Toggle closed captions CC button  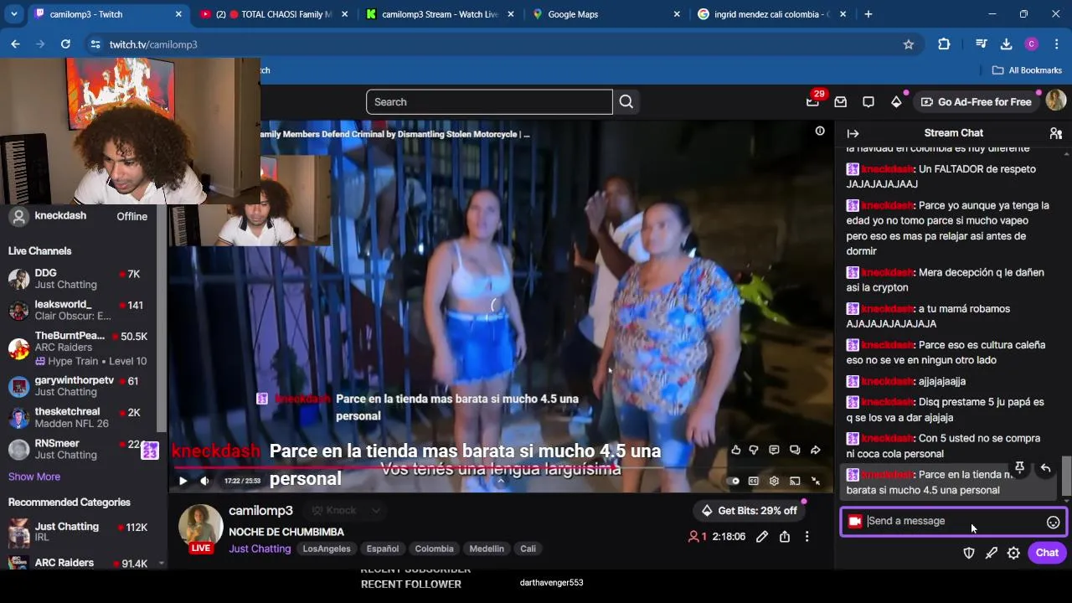754,481
